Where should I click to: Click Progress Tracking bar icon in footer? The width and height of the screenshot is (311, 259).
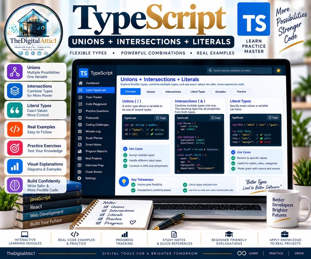click(x=125, y=235)
